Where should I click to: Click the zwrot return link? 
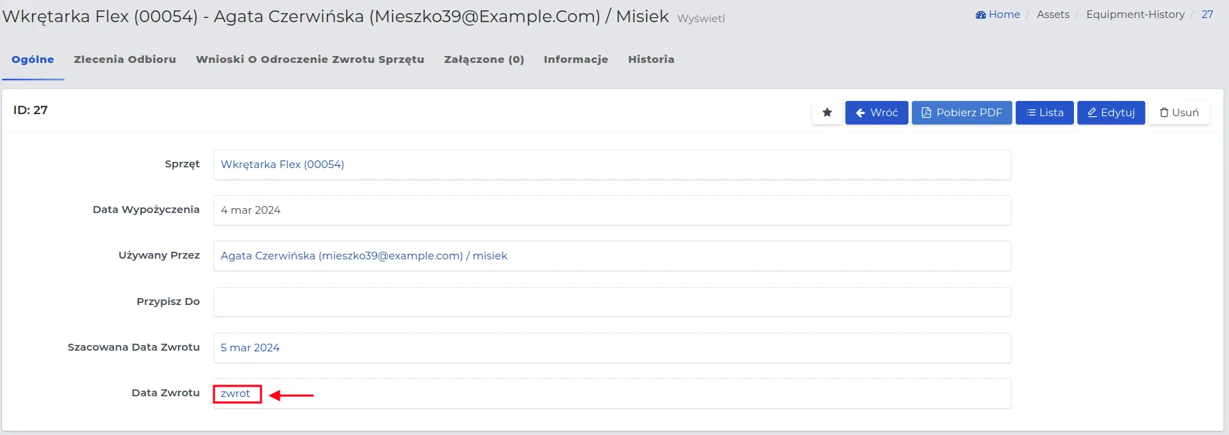235,394
